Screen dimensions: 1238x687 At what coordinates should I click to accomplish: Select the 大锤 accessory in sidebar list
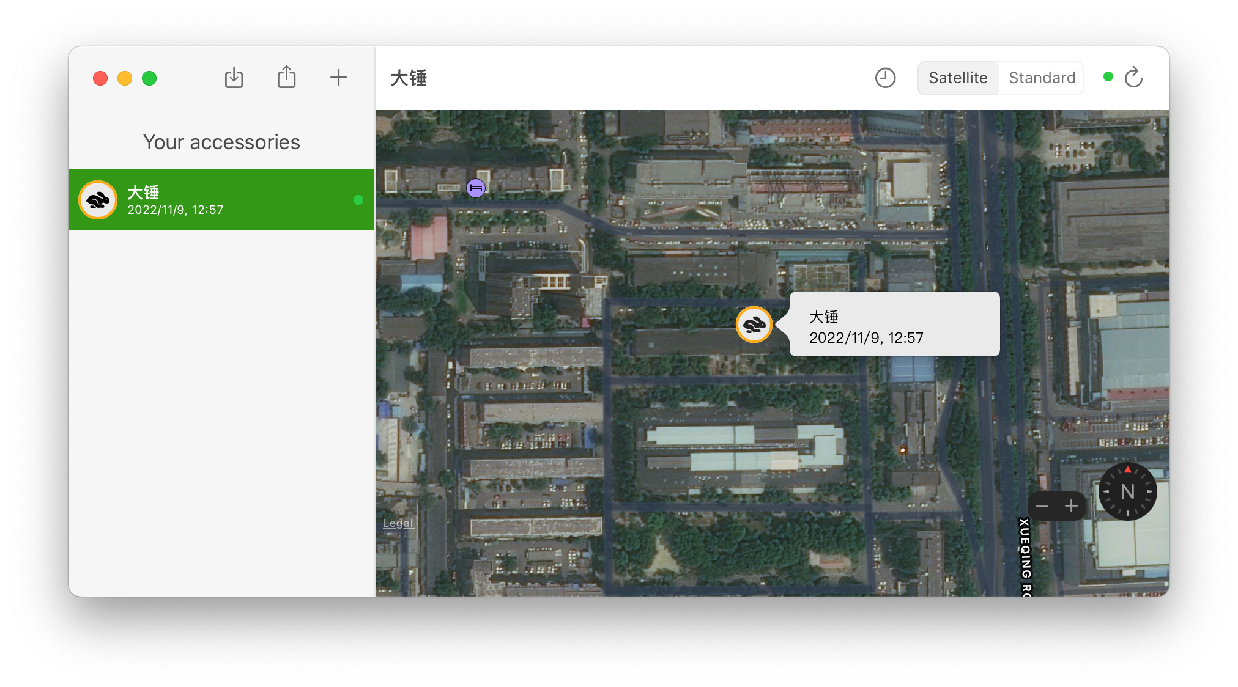pyautogui.click(x=221, y=200)
